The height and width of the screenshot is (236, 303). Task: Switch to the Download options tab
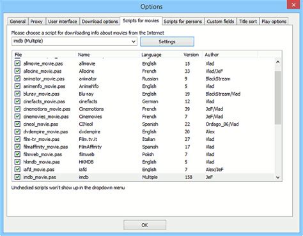tap(100, 22)
